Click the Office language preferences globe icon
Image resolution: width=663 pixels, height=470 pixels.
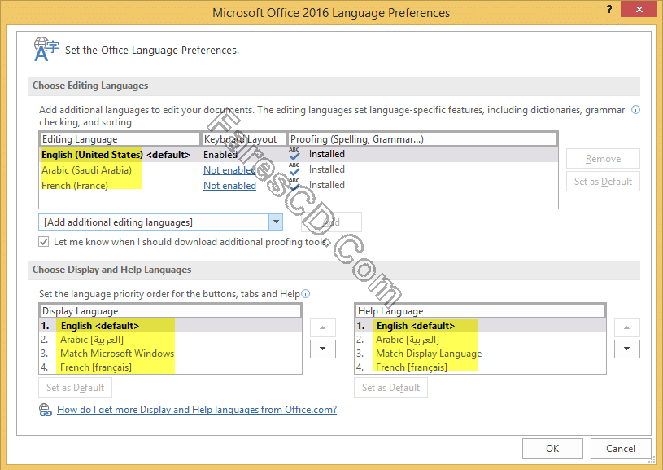pyautogui.click(x=46, y=49)
